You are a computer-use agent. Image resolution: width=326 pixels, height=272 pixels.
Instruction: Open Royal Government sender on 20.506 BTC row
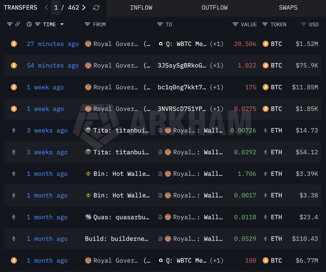tap(116, 44)
